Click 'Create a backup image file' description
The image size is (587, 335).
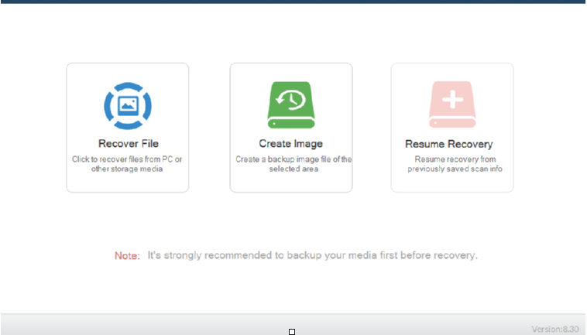[293, 164]
